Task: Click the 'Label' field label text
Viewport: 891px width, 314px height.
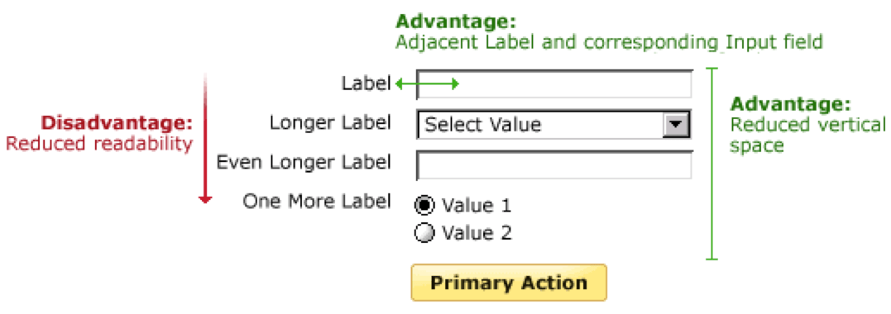Action: tap(366, 83)
